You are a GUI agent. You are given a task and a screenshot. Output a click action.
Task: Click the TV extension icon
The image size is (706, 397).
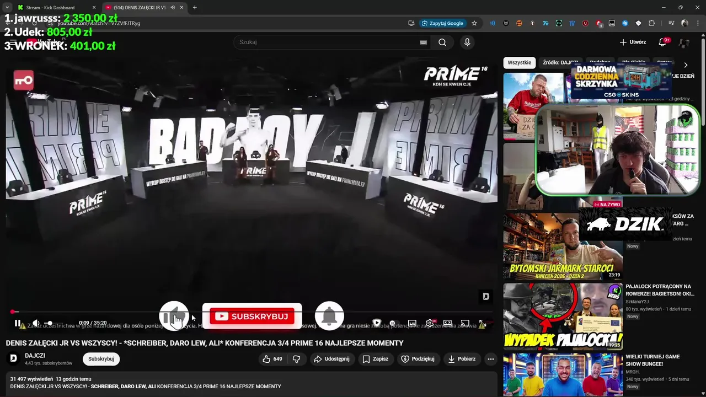click(572, 23)
